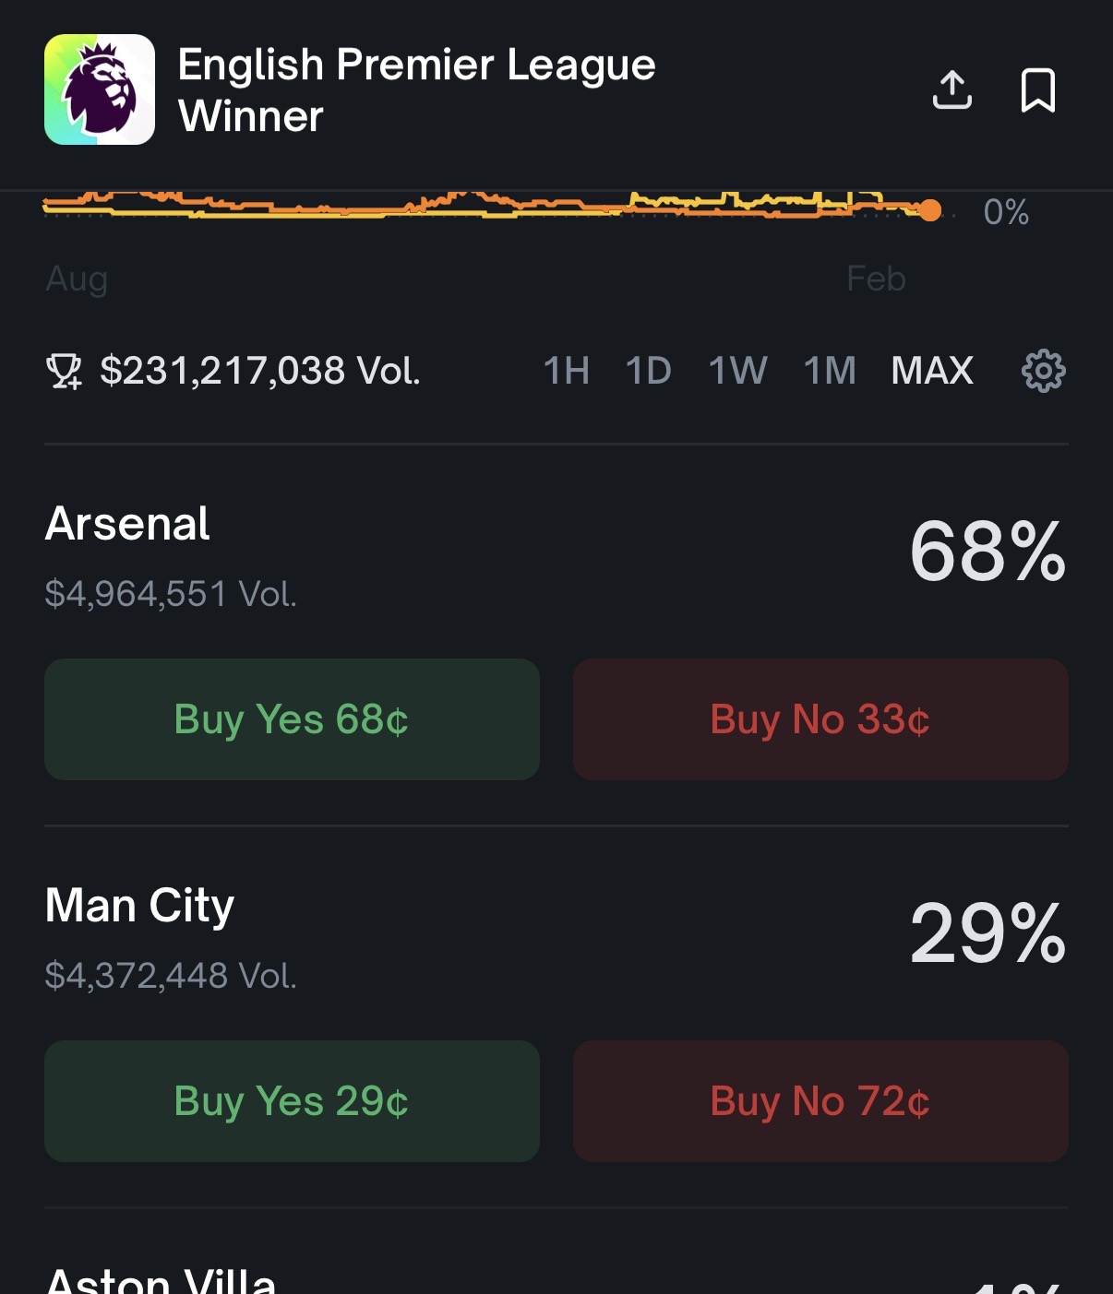Open the Aston Villa outcome row
Viewport: 1113px width, 1294px height.
162,1280
